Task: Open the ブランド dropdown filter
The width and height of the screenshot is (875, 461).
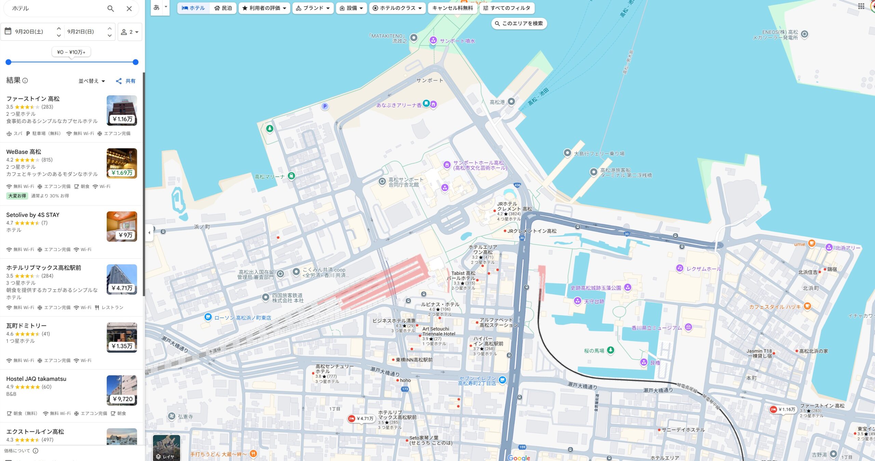Action: point(313,8)
